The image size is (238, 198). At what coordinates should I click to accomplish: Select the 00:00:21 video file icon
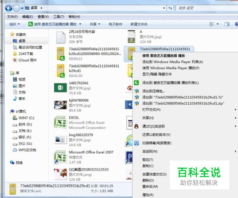coord(61,54)
